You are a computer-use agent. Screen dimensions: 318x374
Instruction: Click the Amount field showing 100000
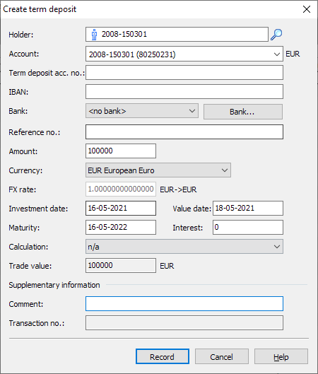click(x=121, y=151)
